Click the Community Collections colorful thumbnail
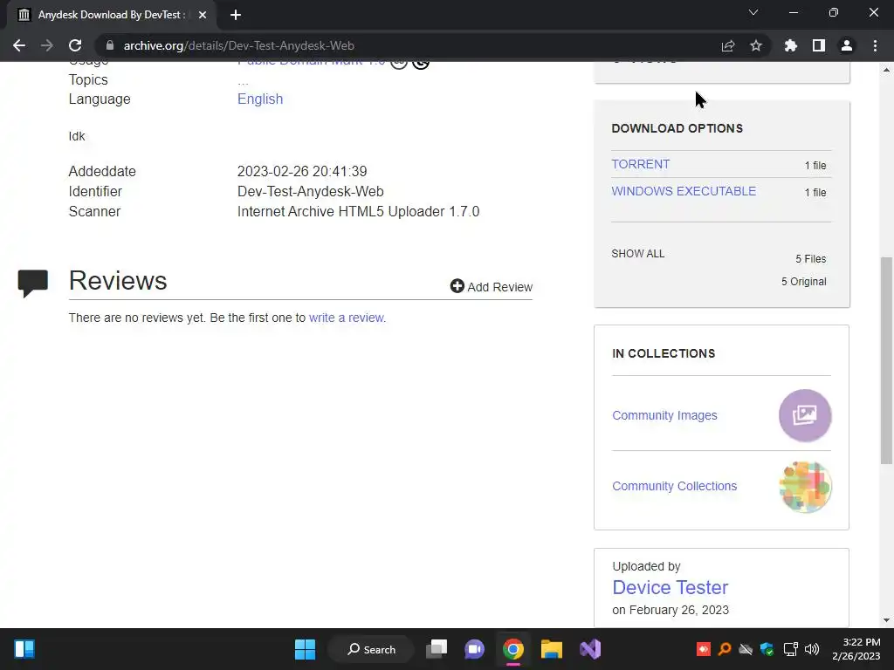 click(805, 487)
